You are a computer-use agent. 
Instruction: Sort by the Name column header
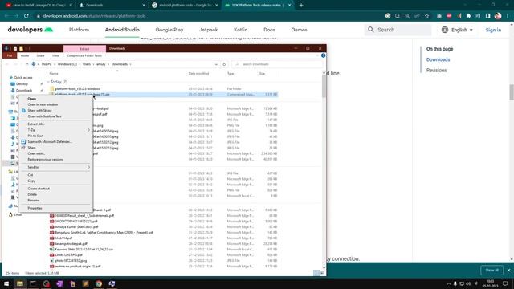54,74
